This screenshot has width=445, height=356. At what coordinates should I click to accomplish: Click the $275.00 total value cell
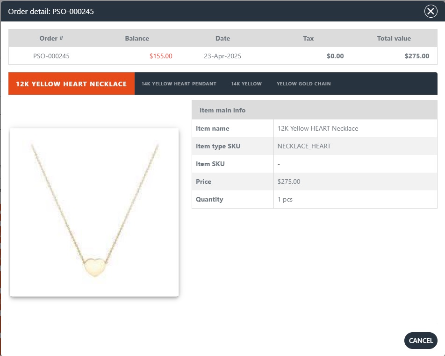[416, 56]
